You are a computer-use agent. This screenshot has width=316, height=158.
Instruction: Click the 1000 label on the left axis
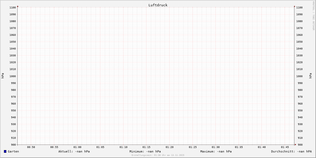[13, 76]
